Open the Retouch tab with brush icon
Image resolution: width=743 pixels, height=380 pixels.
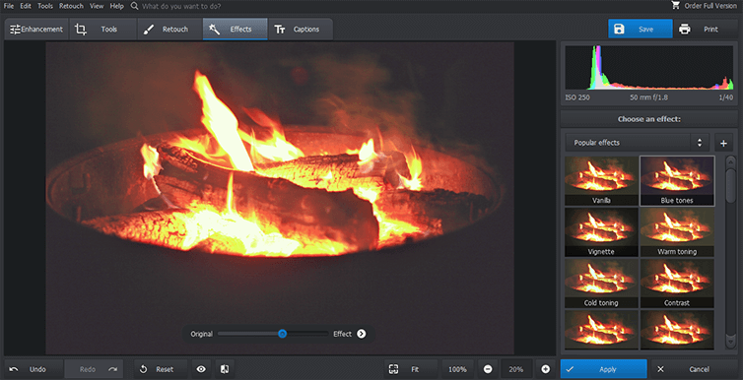click(170, 30)
